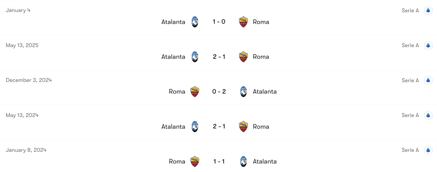Click the Roma crest in the December 3, 2024 row
Image resolution: width=437 pixels, height=172 pixels.
pos(195,91)
